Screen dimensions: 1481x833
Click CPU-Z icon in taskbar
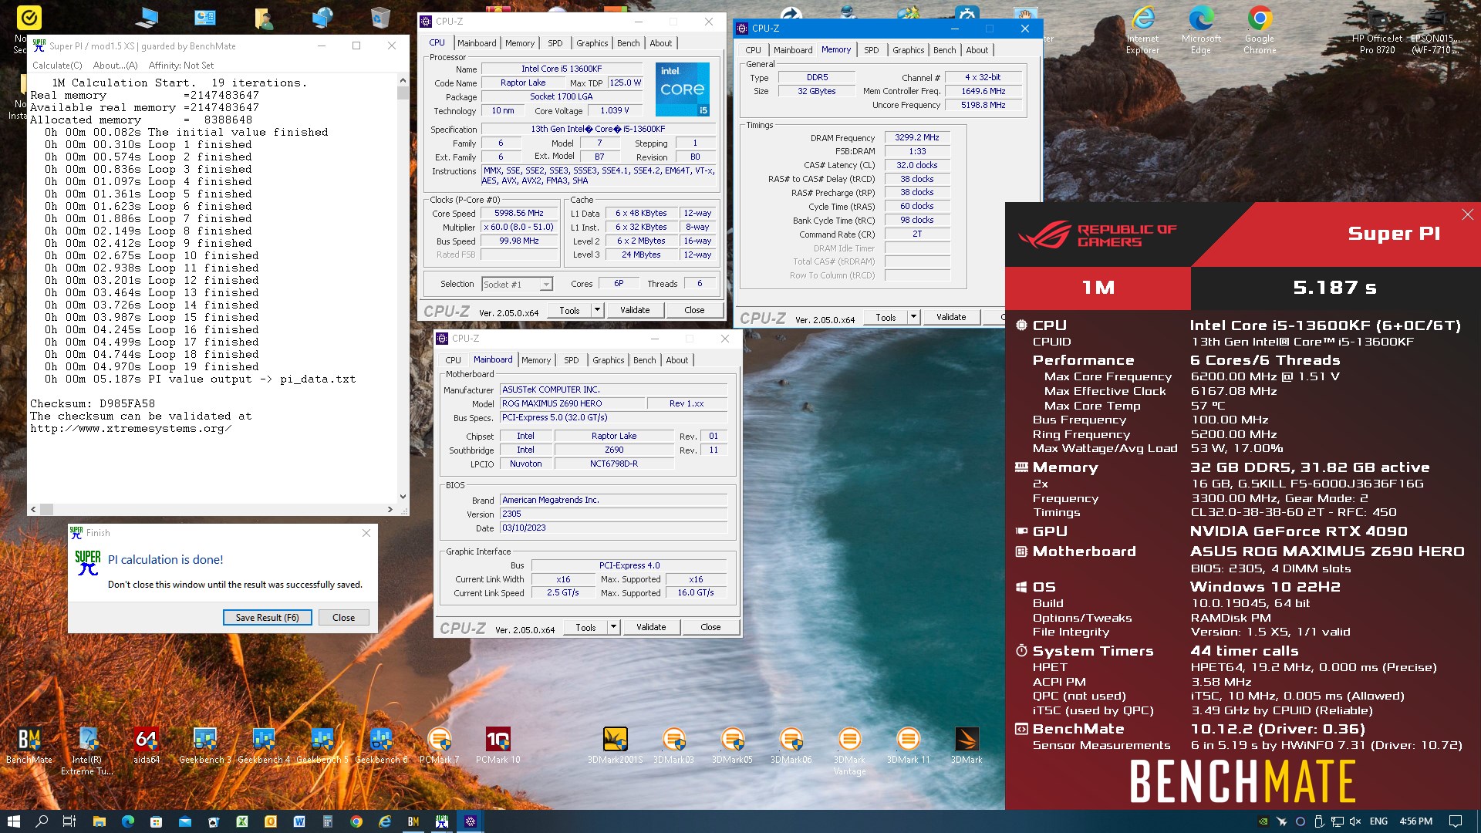point(471,821)
